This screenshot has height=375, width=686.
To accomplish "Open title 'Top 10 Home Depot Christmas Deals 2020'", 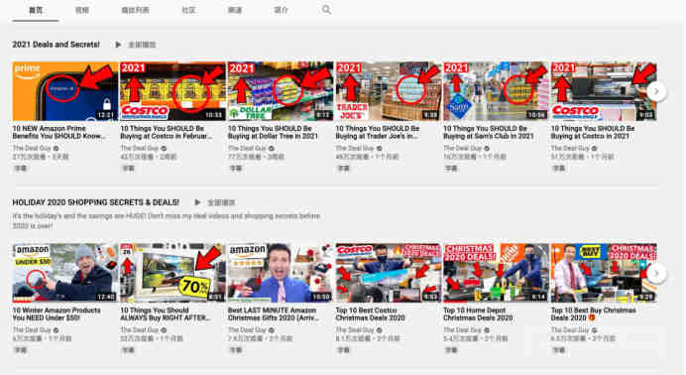I will pyautogui.click(x=478, y=314).
